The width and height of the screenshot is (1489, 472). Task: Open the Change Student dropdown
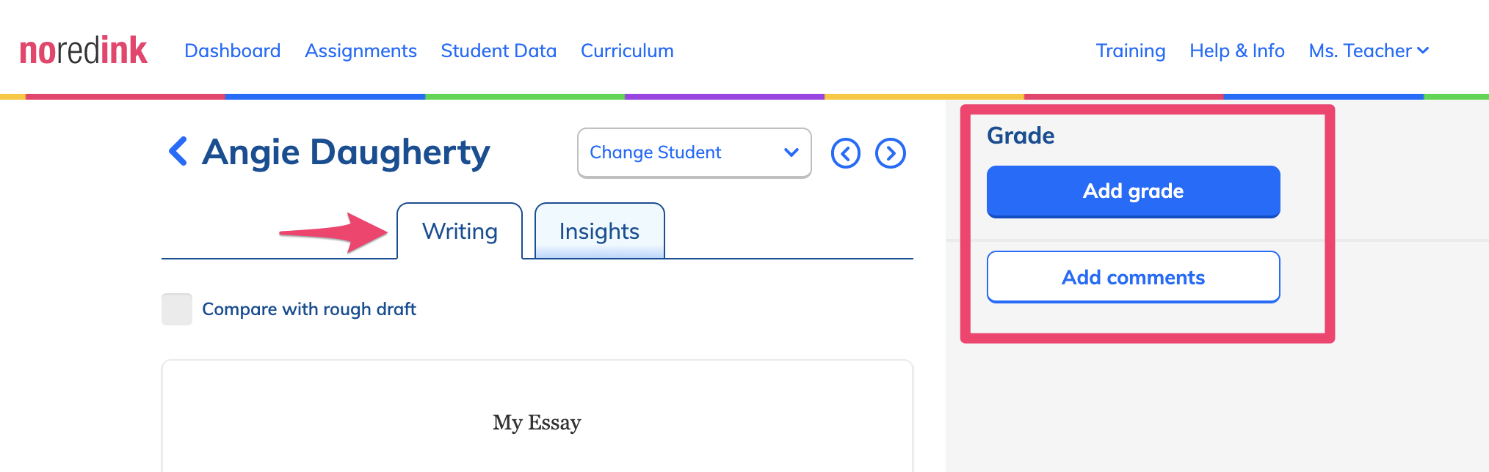[x=695, y=152]
